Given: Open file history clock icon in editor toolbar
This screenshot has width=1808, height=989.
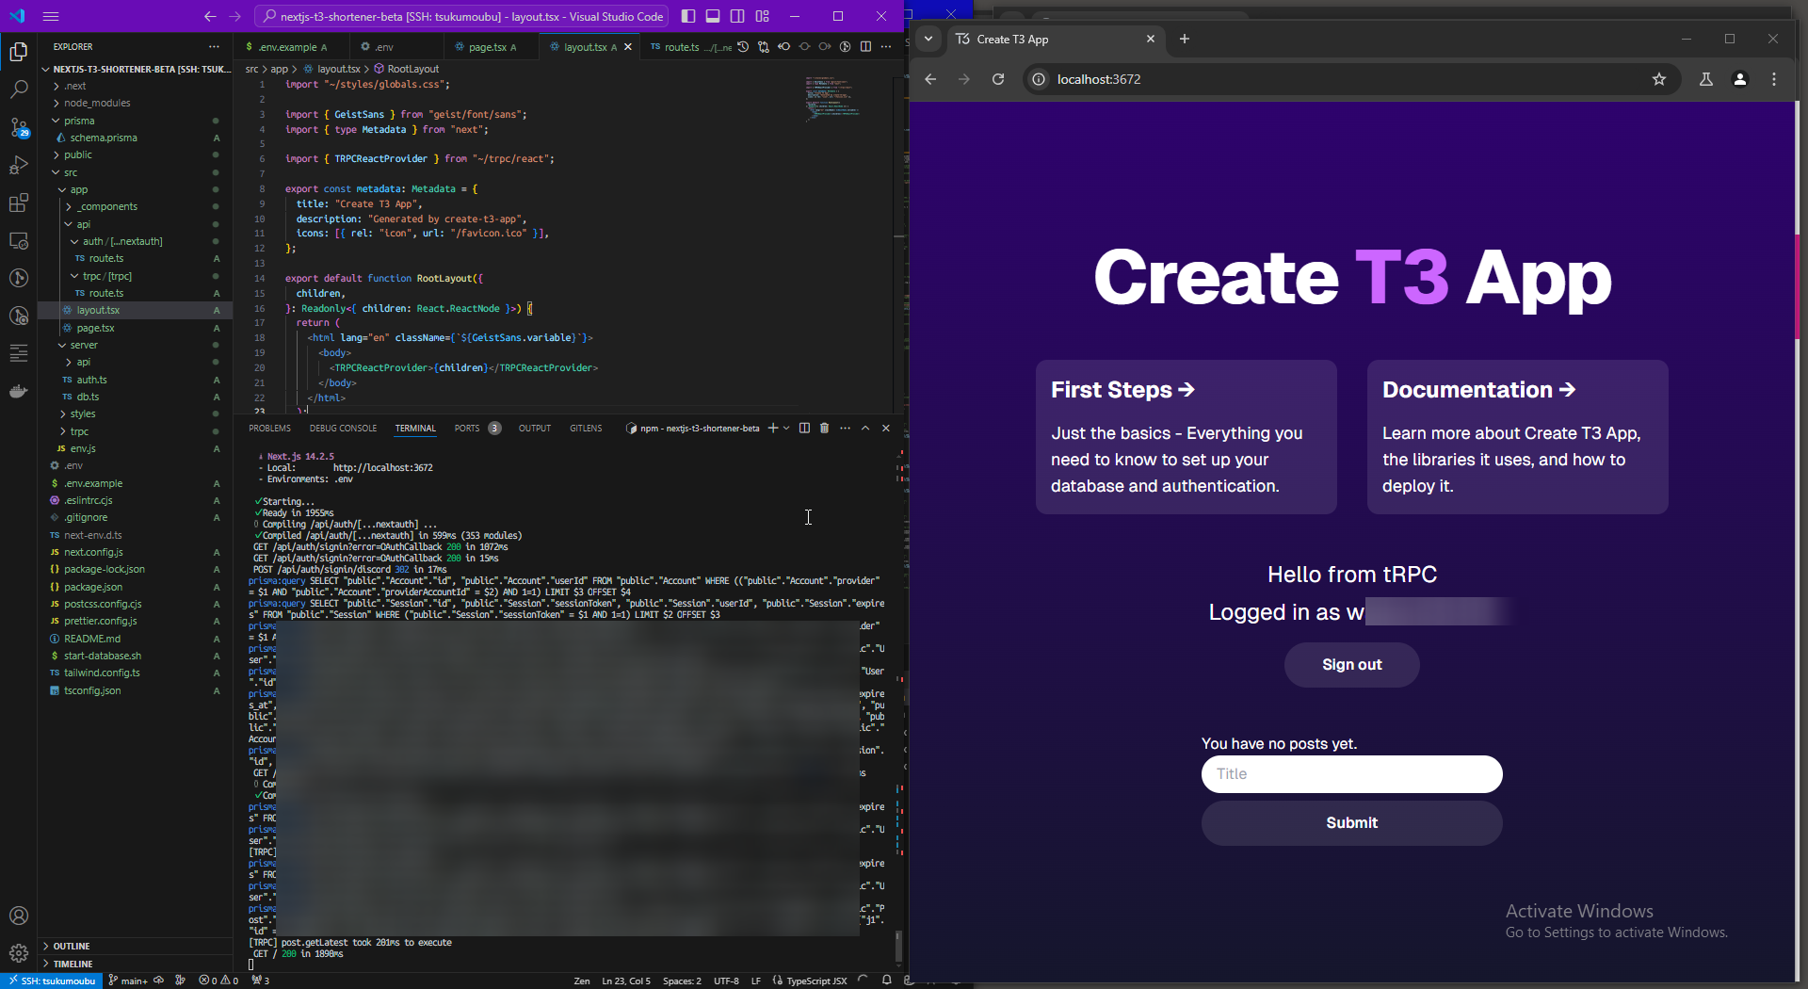Looking at the screenshot, I should [x=743, y=46].
